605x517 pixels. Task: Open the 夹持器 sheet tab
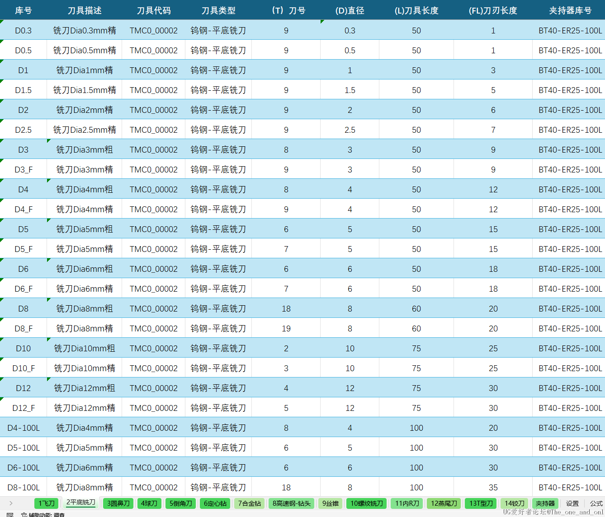[x=545, y=503]
